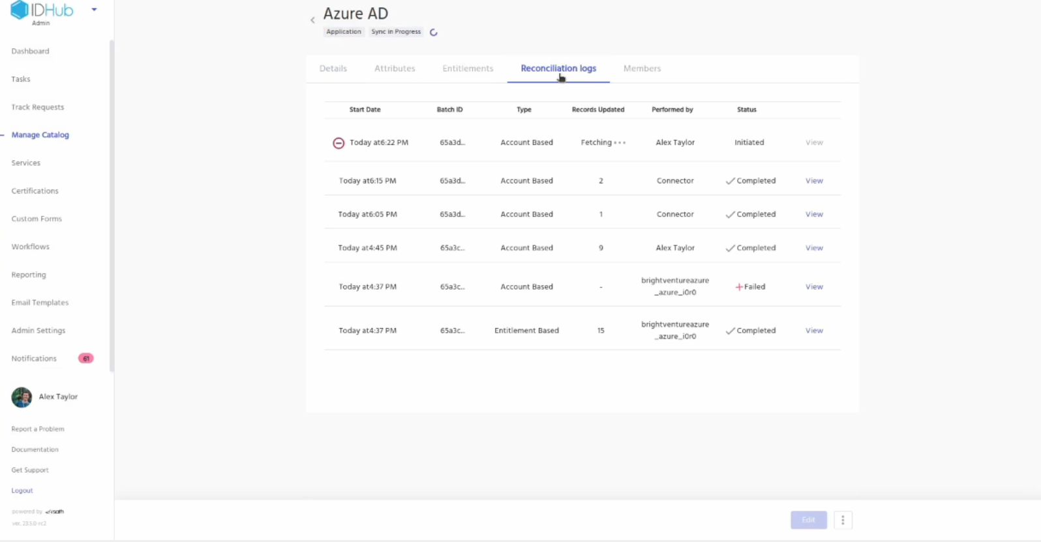Switch to the Details tab

click(x=333, y=68)
